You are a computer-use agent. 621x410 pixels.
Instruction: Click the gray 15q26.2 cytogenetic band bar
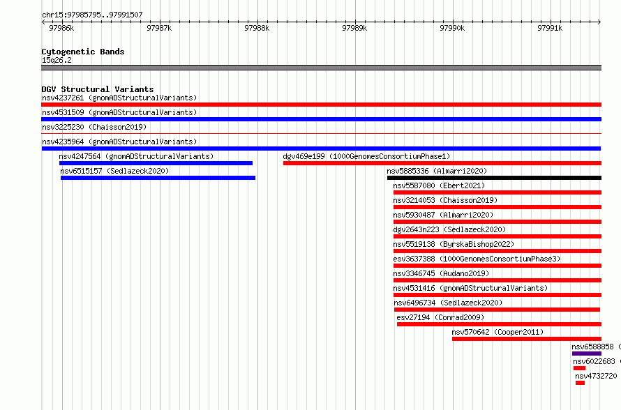[x=321, y=68]
